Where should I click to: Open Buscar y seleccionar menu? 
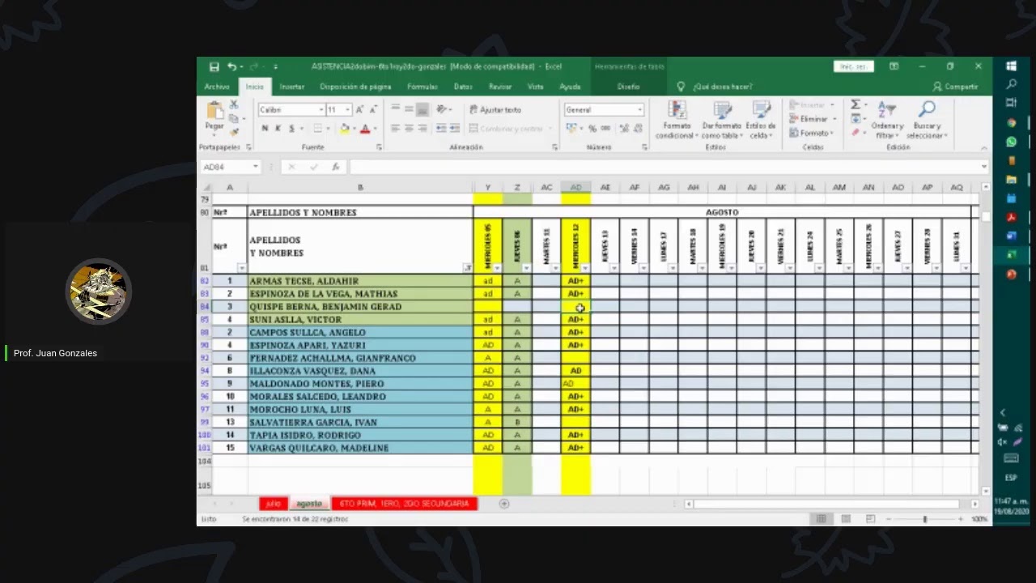pyautogui.click(x=927, y=120)
